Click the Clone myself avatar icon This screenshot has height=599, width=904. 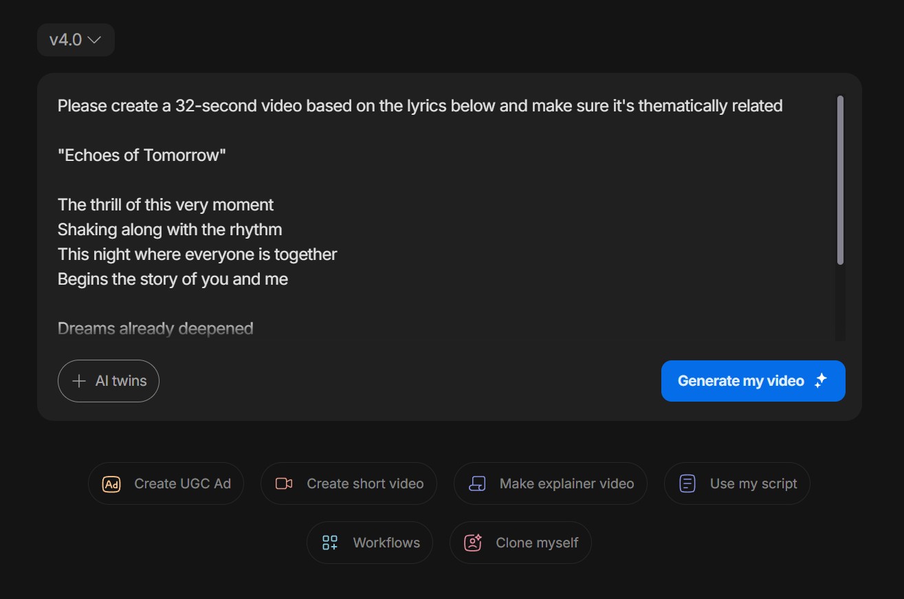tap(473, 543)
